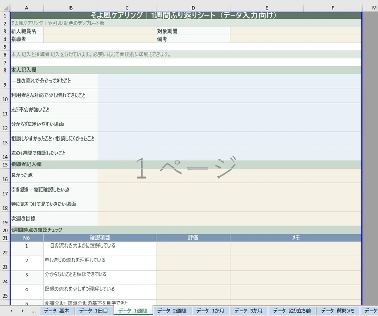
Task: Click the input cell next to 対象期間
Action: 295,31
